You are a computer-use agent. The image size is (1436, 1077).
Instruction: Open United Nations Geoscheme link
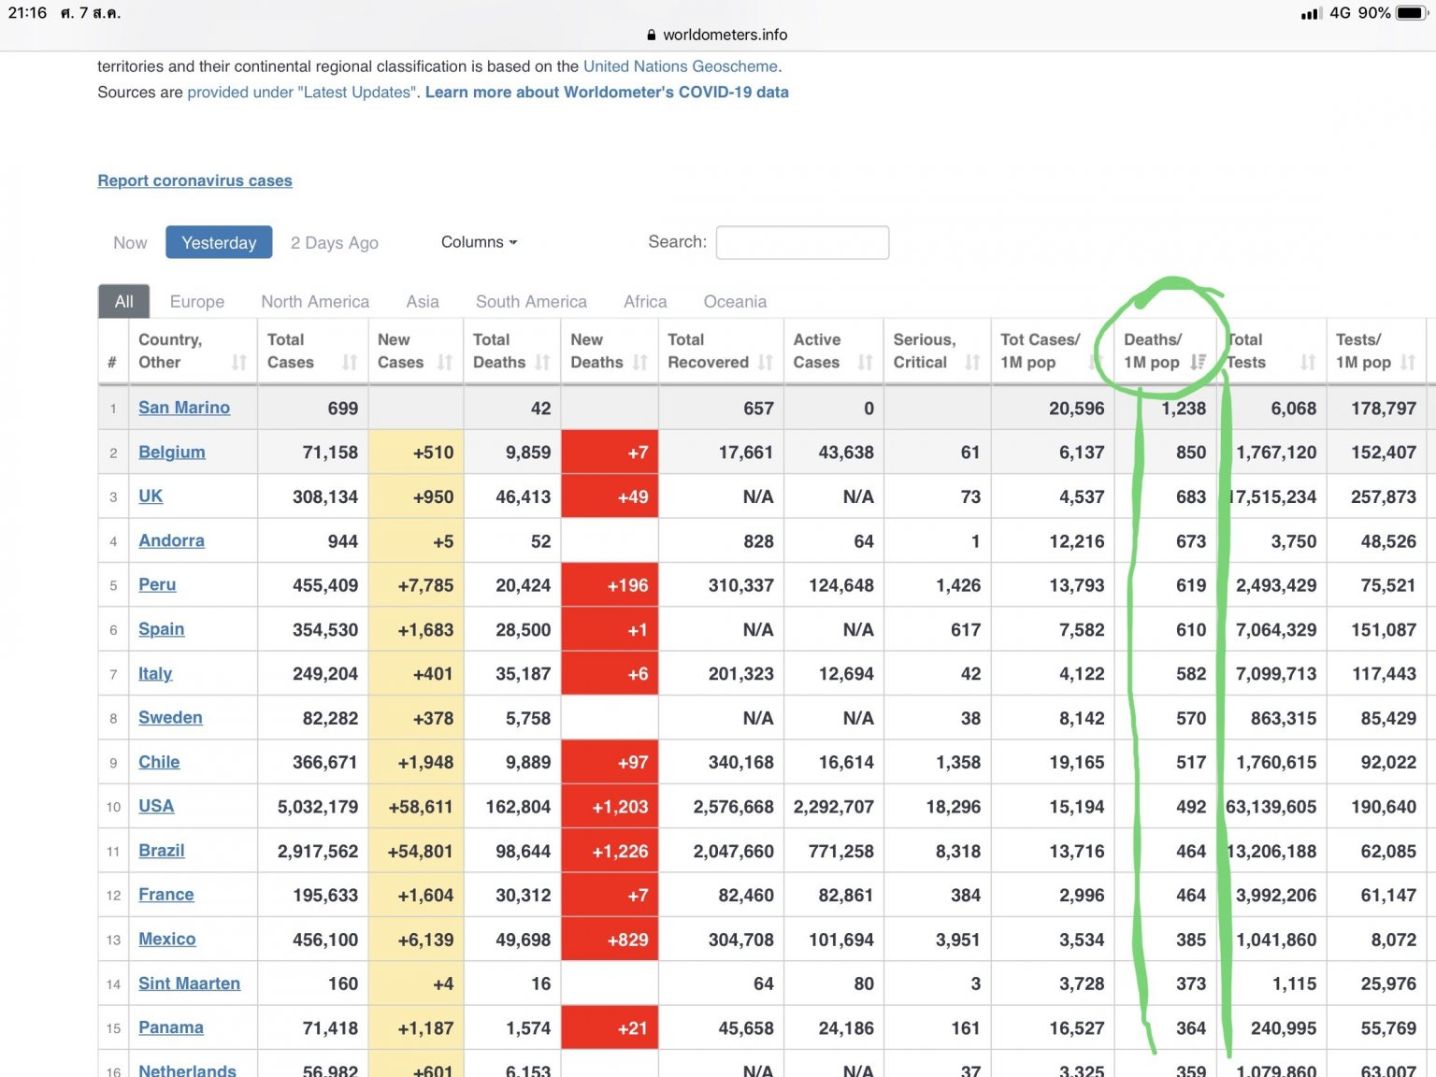click(x=681, y=66)
